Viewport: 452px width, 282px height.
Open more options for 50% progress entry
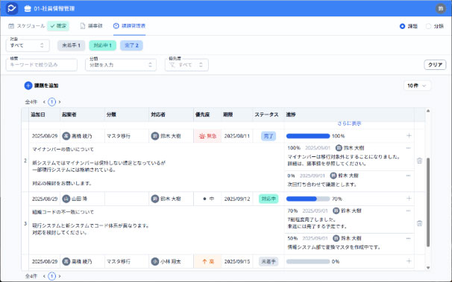click(x=408, y=238)
